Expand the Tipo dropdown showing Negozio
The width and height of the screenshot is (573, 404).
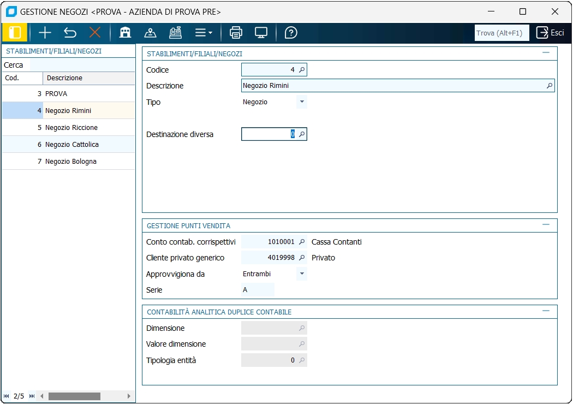(302, 102)
